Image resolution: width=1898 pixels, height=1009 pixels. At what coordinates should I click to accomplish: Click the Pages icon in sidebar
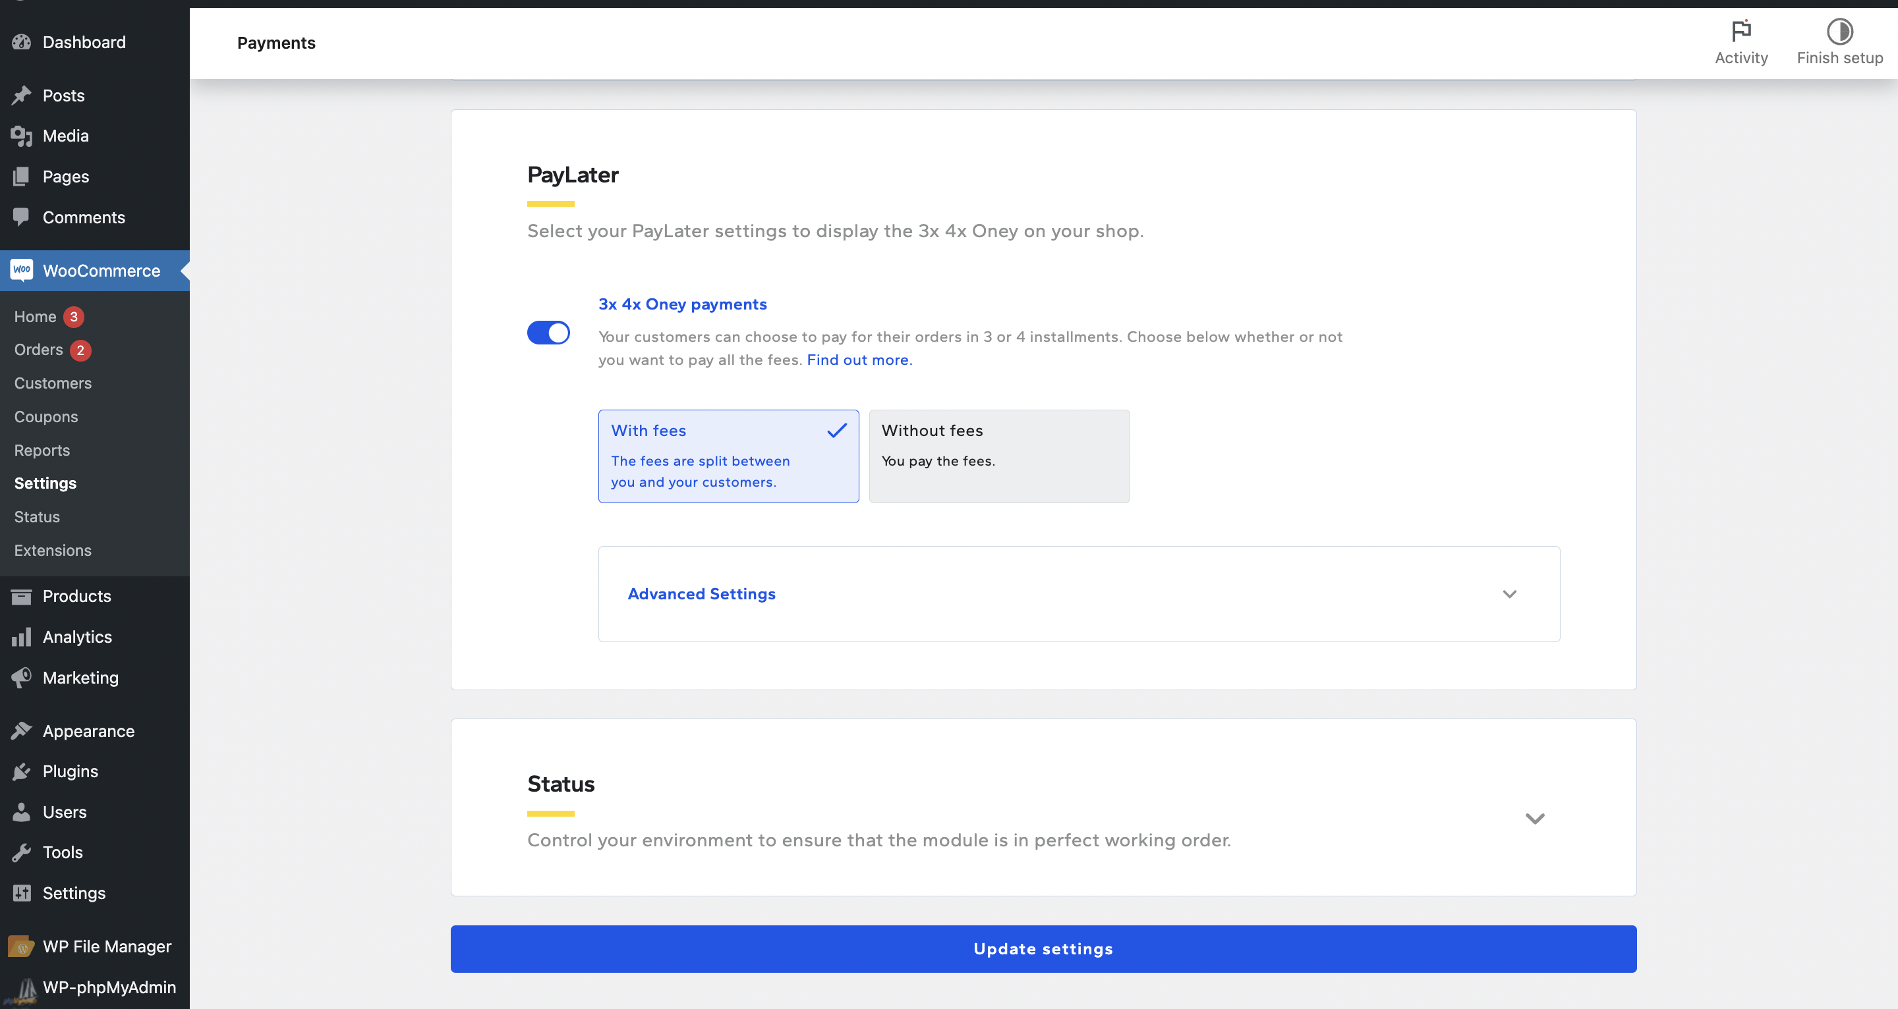tap(21, 176)
